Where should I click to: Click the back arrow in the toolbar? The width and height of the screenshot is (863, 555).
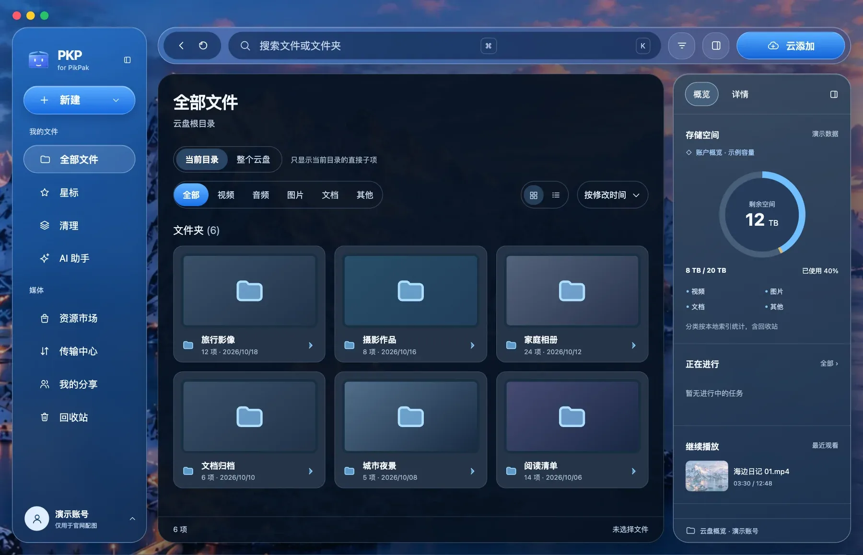(181, 46)
